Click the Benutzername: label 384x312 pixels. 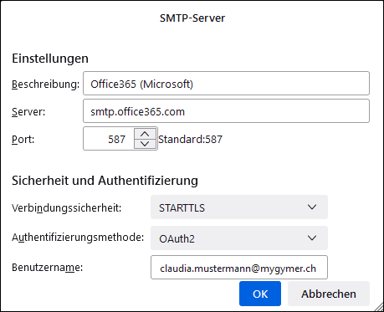coord(47,268)
